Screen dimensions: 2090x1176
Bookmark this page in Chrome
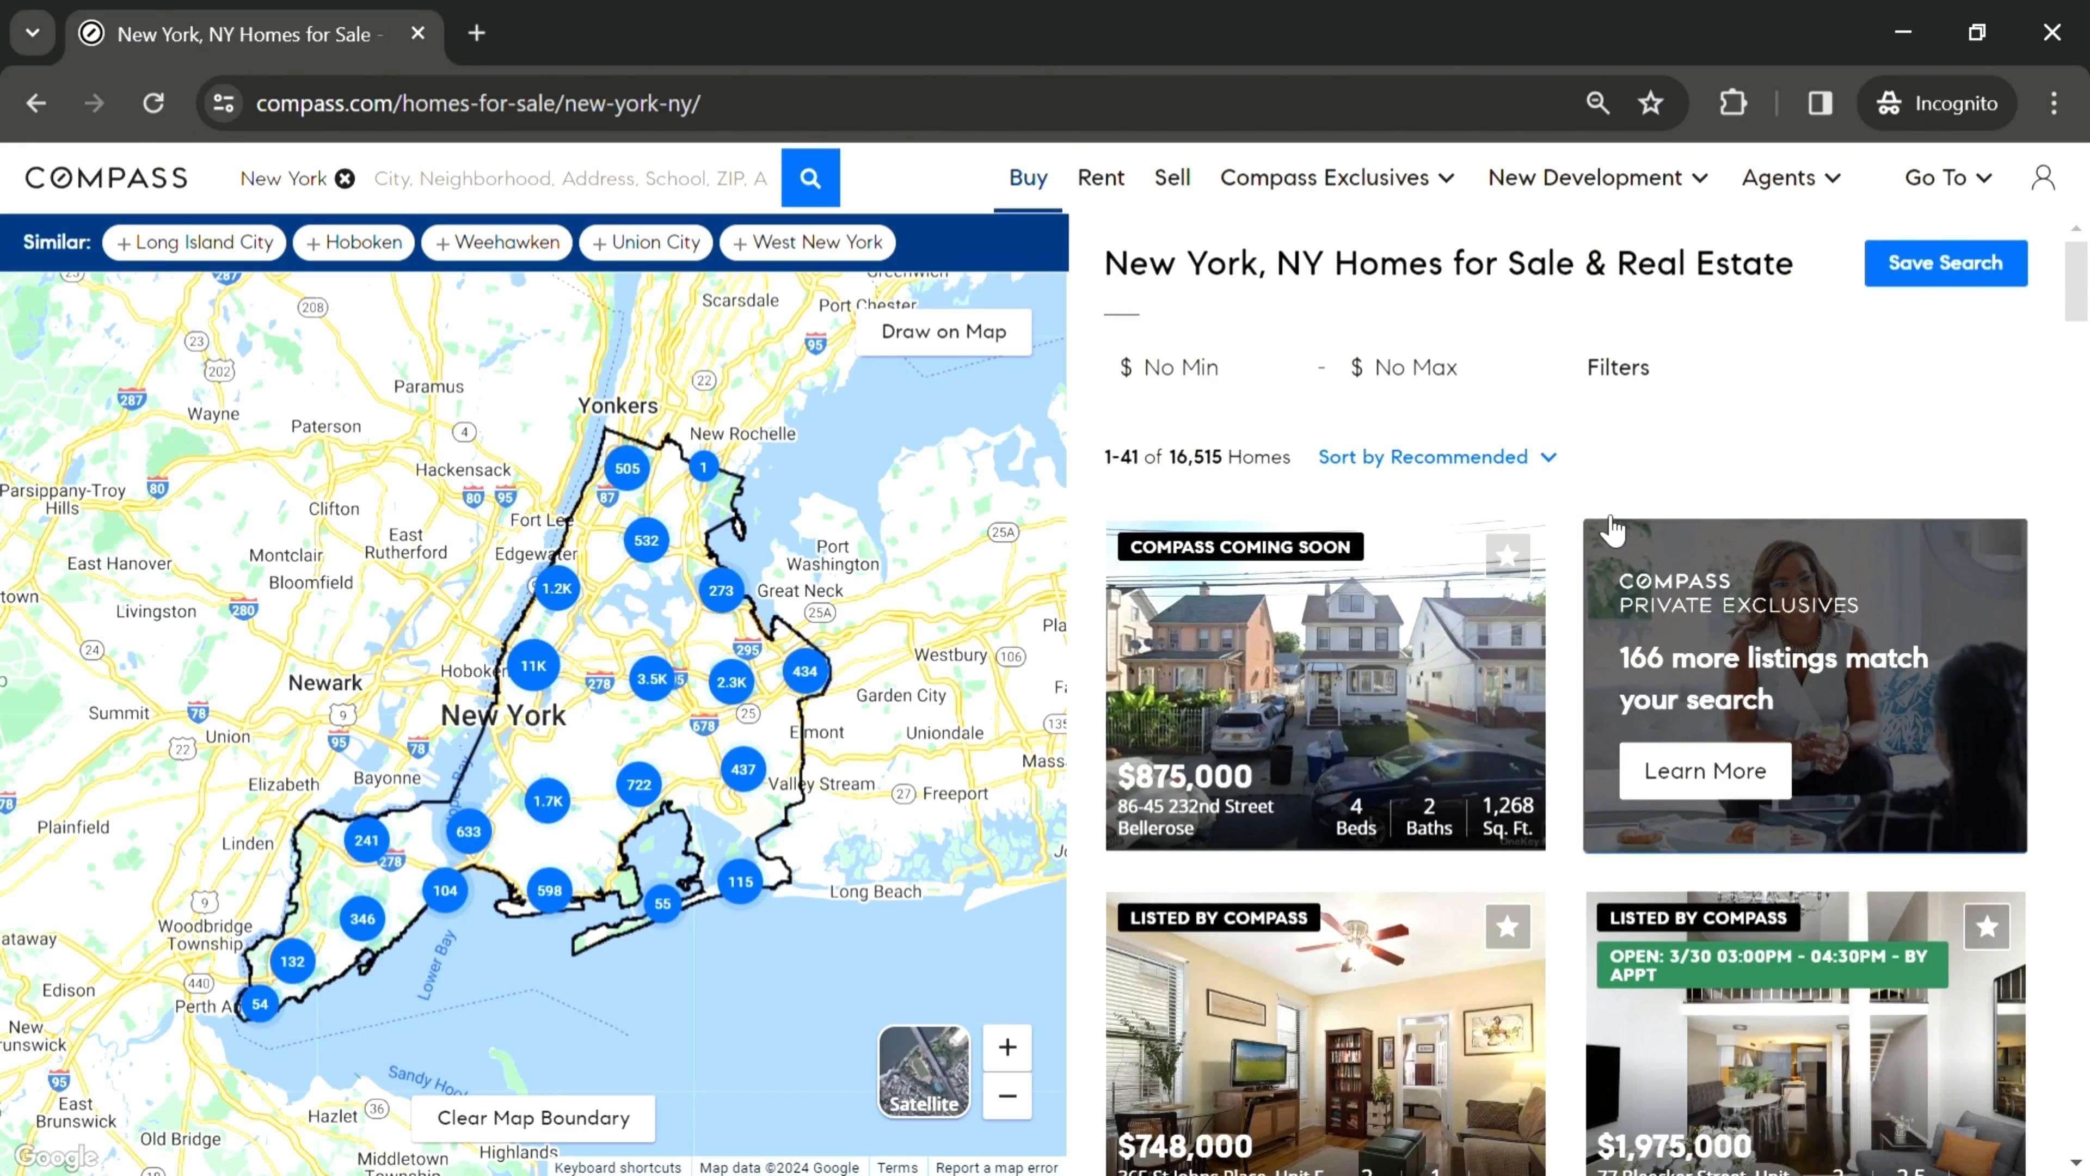tap(1650, 103)
